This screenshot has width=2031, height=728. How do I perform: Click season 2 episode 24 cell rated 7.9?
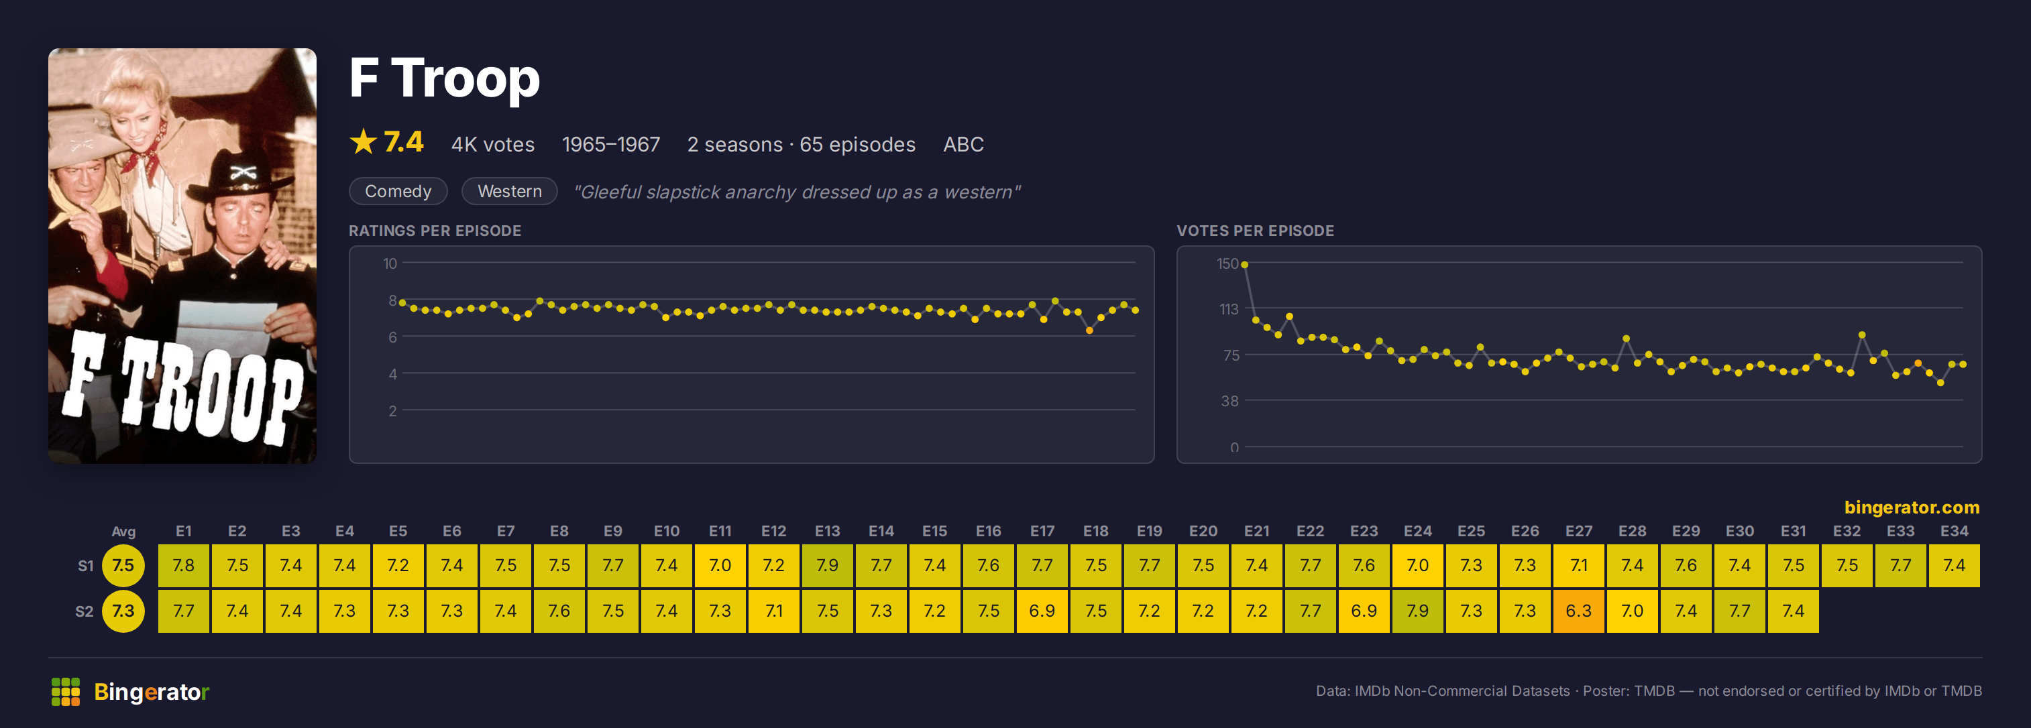coord(1417,611)
